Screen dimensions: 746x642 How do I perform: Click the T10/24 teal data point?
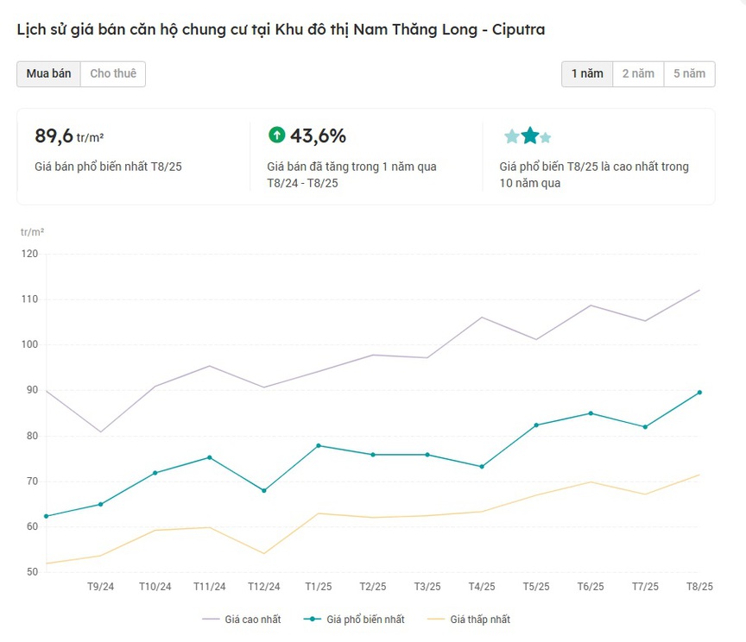pyautogui.click(x=155, y=473)
